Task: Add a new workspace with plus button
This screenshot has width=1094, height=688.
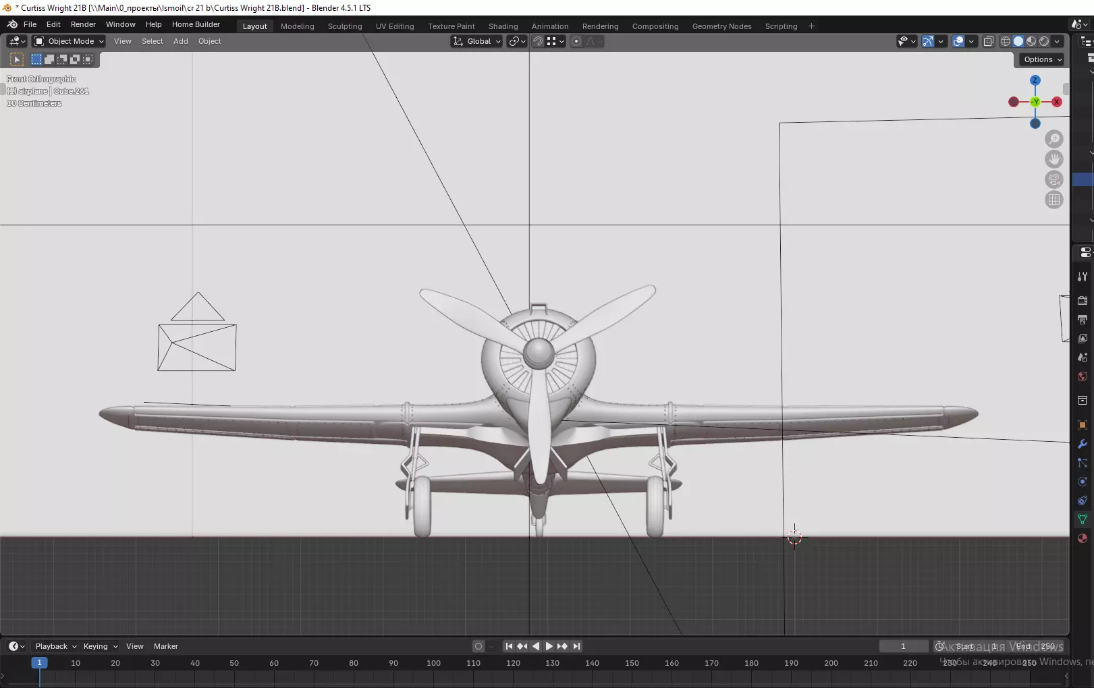Action: coord(811,26)
